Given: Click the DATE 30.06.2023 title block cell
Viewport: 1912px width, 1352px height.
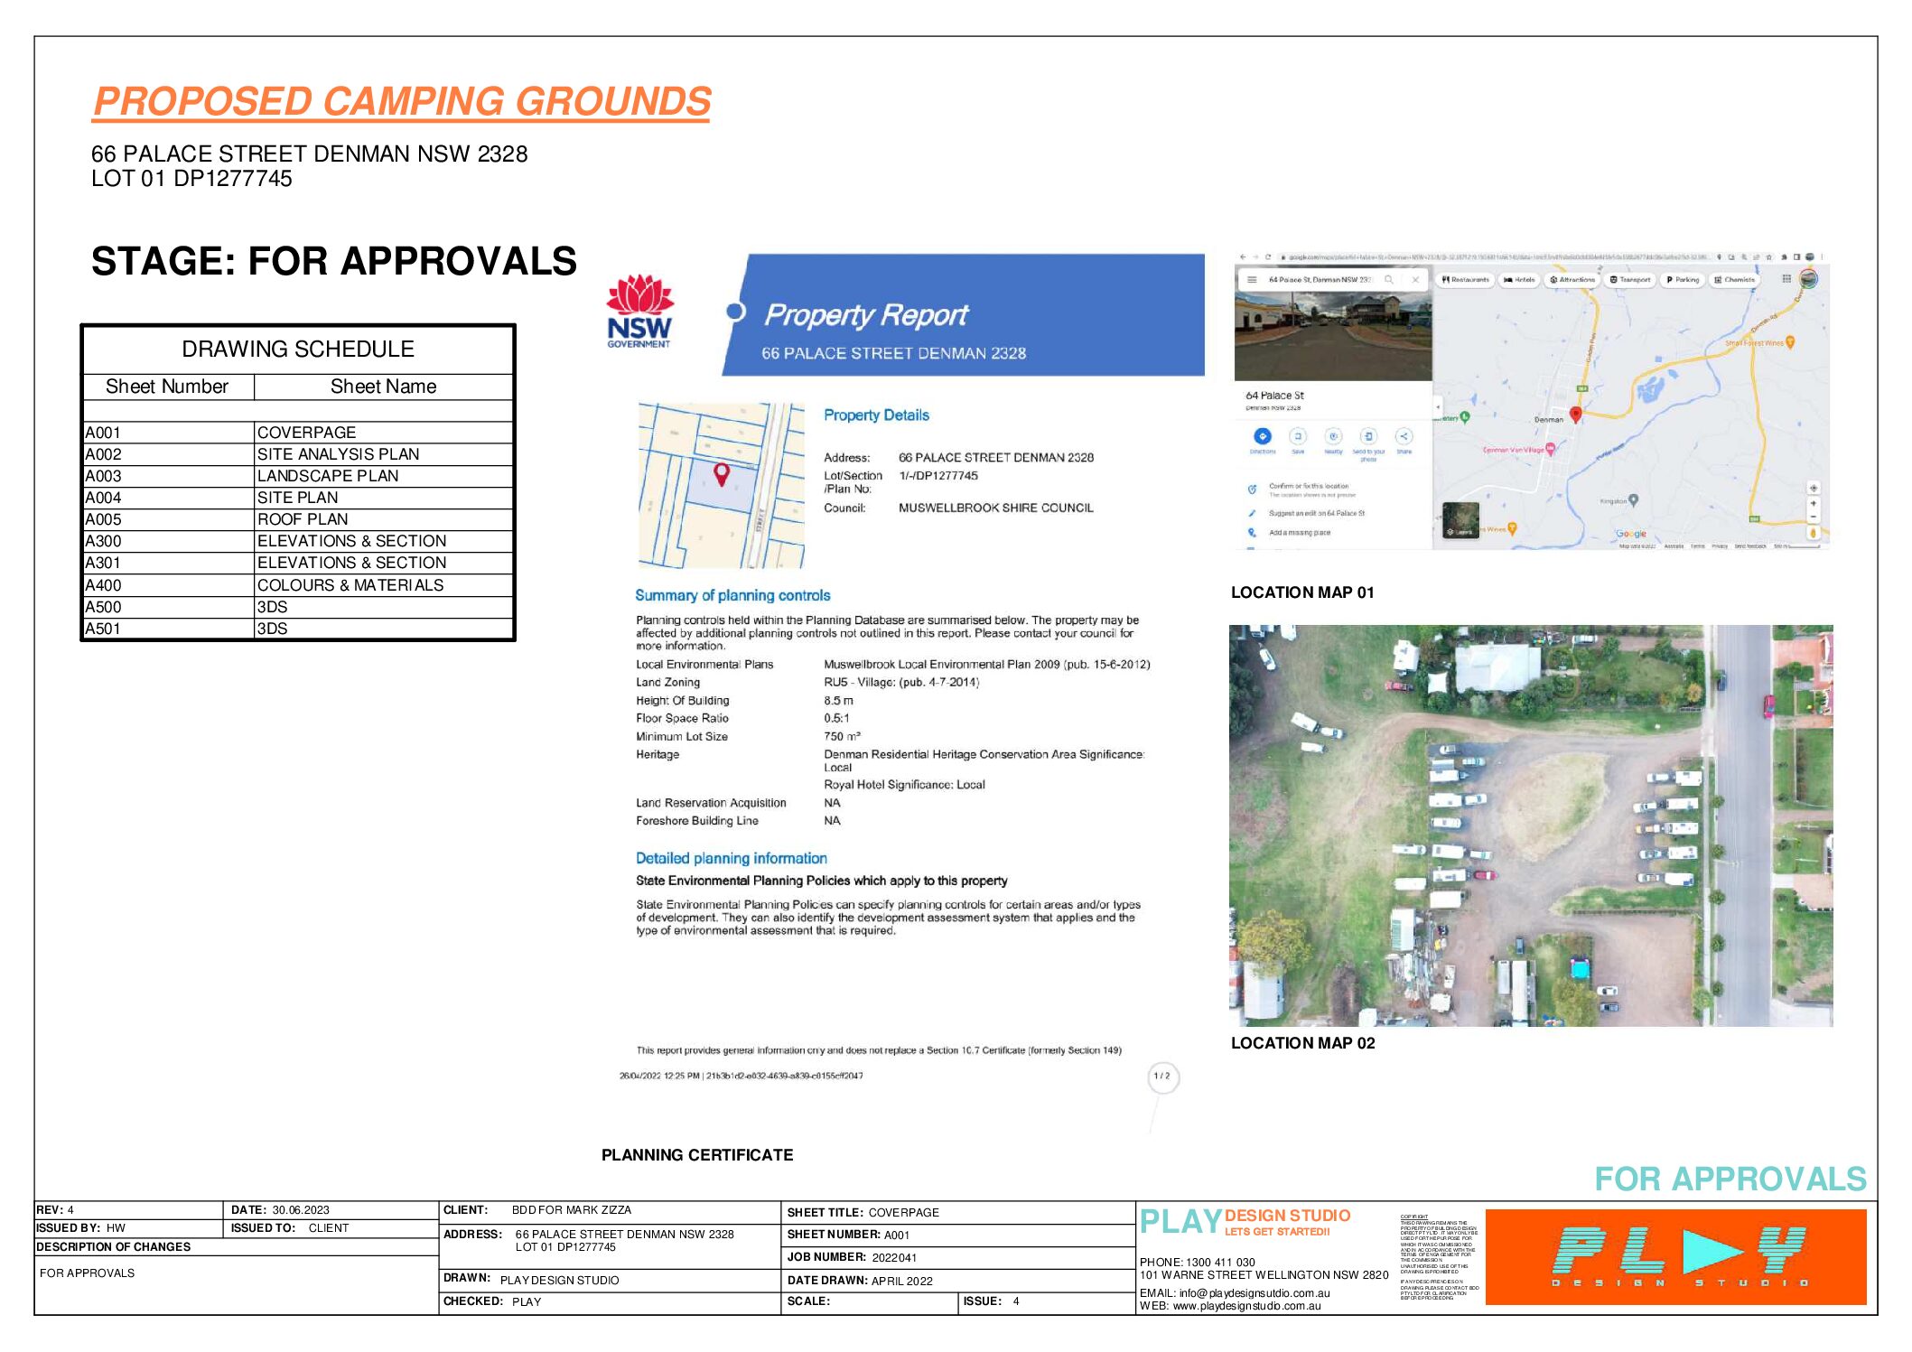Looking at the screenshot, I should coord(331,1210).
